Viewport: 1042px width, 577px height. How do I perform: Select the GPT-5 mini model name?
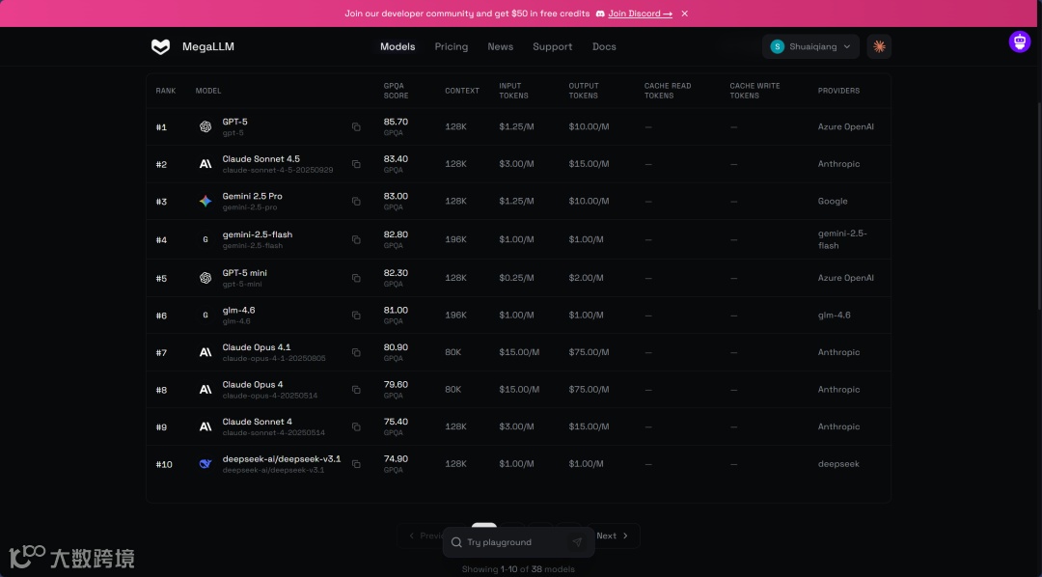[x=244, y=272]
